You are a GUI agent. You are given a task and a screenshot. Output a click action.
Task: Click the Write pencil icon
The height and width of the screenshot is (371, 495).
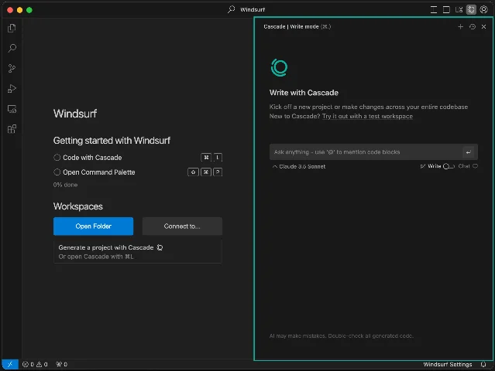click(423, 166)
